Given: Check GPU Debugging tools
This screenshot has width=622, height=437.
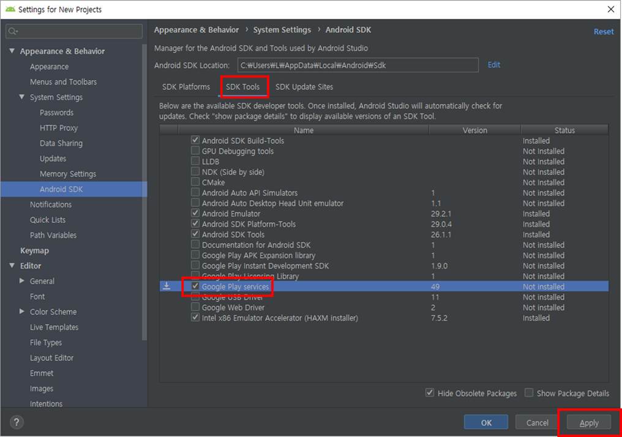Looking at the screenshot, I should [x=195, y=151].
